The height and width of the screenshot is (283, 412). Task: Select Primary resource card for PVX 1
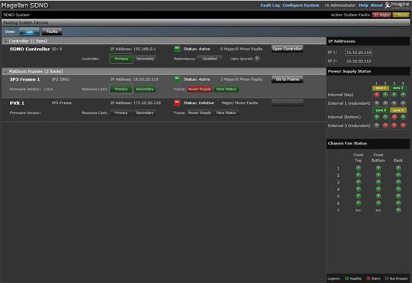(x=121, y=113)
